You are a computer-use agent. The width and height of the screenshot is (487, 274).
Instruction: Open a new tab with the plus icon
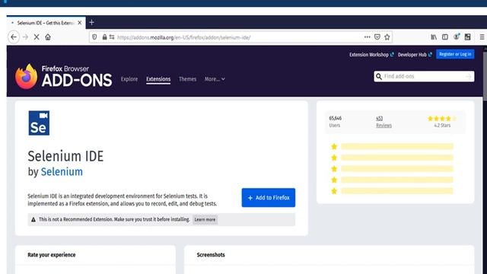(x=91, y=22)
